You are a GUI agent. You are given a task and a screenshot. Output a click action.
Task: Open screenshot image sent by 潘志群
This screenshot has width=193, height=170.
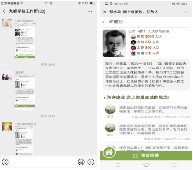pyautogui.click(x=25, y=92)
